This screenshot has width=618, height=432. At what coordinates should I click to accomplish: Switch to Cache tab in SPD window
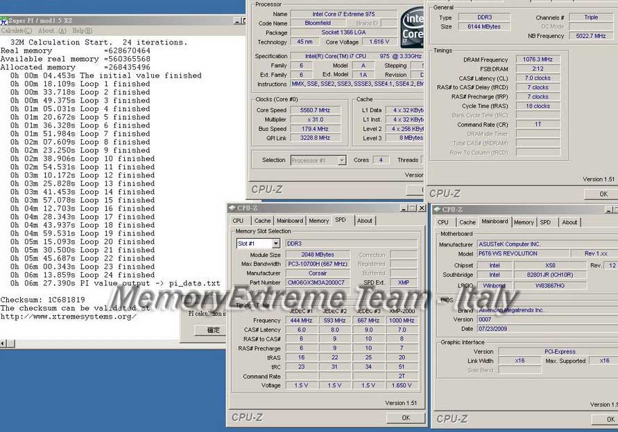[x=262, y=221]
